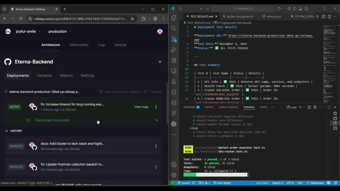Screen dimensions: 340x191
Task: Click Backend_T2 command center search
Action: pyautogui.click(x=243, y=8)
